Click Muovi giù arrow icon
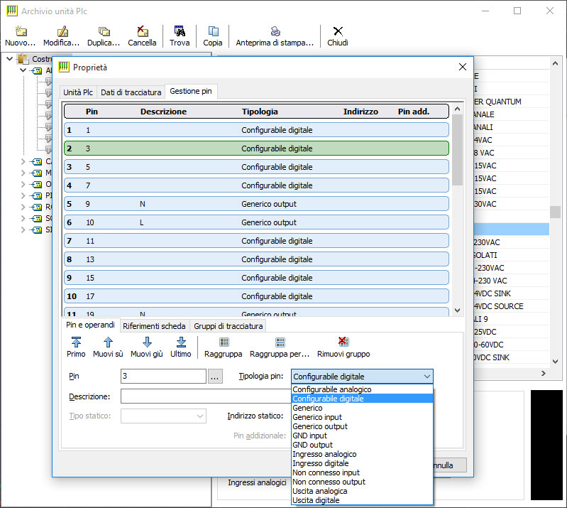Screen dimensions: 567x508 [x=147, y=342]
